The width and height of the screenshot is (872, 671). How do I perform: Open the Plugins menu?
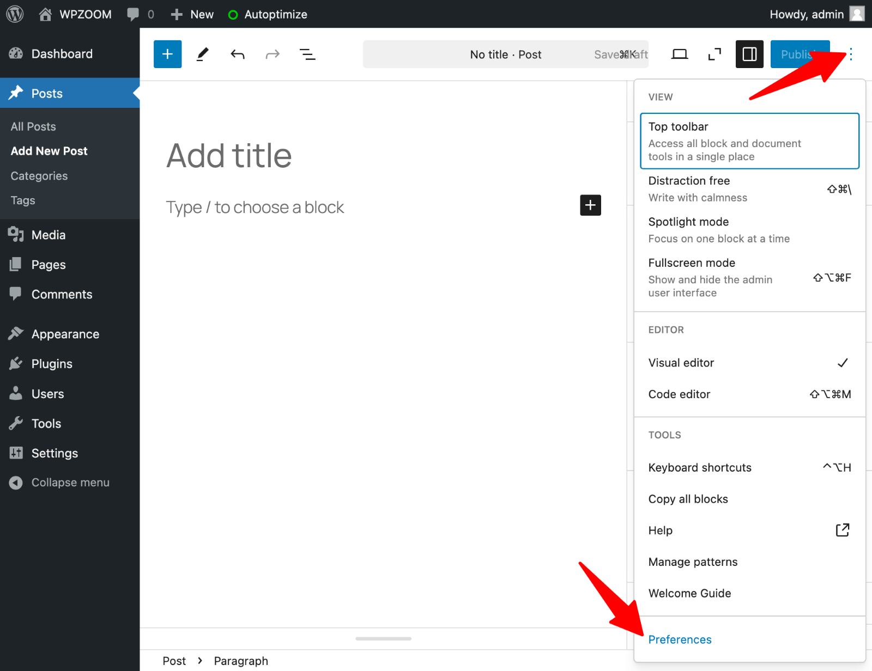70,364
